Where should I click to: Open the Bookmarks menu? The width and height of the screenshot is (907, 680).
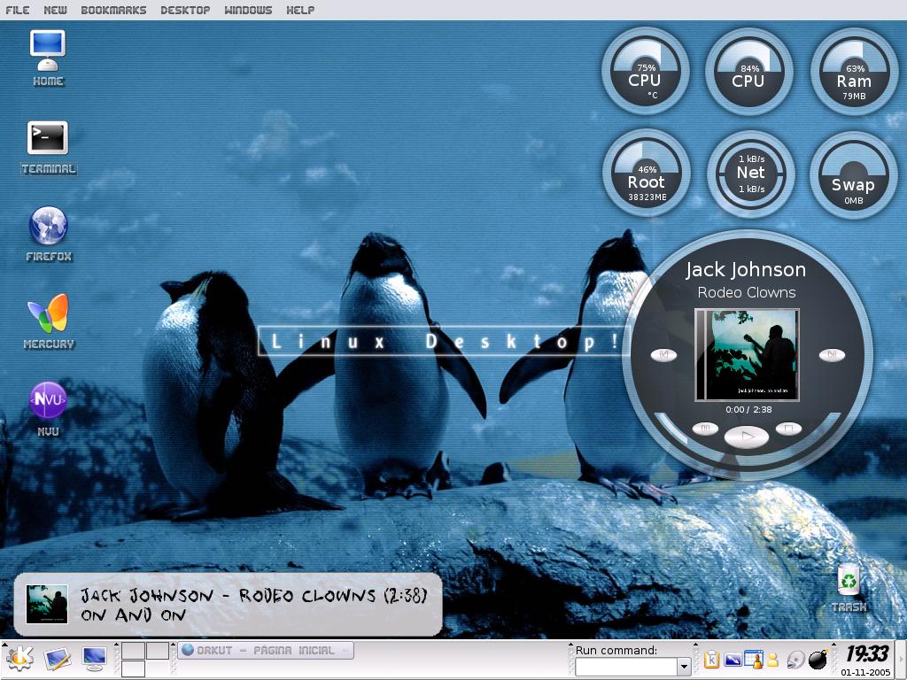(113, 10)
